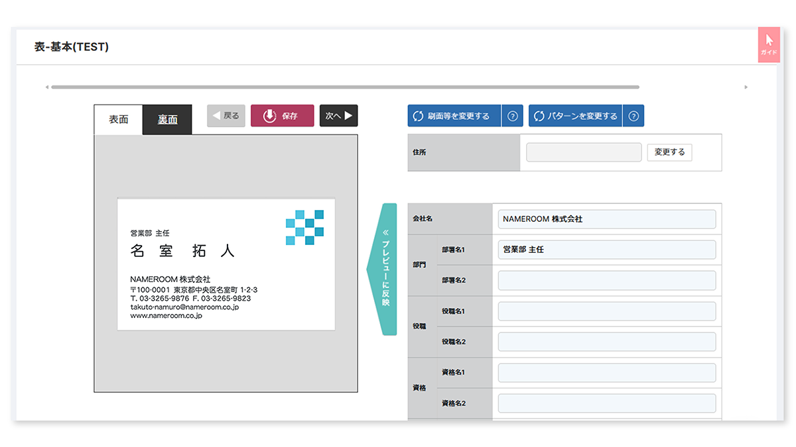Click 変更する button next to 住所
The height and width of the screenshot is (447, 796).
point(669,152)
